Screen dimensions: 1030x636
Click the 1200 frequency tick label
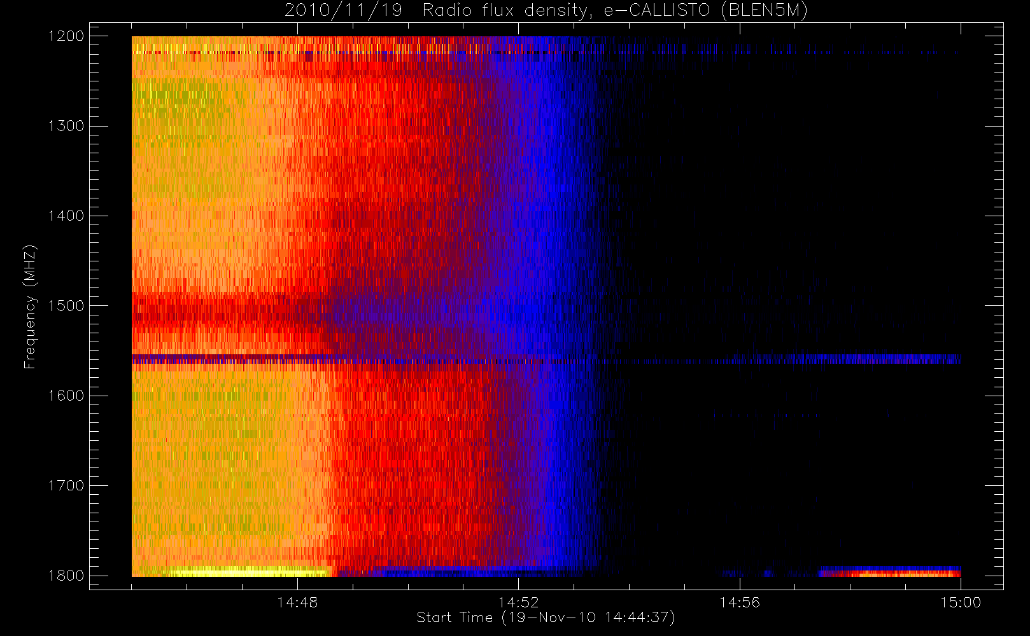[66, 36]
